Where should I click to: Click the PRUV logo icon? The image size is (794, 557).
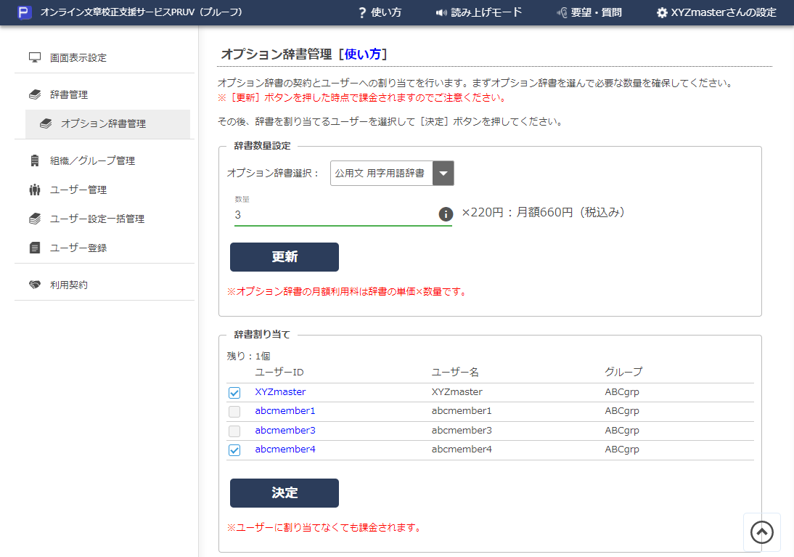25,12
